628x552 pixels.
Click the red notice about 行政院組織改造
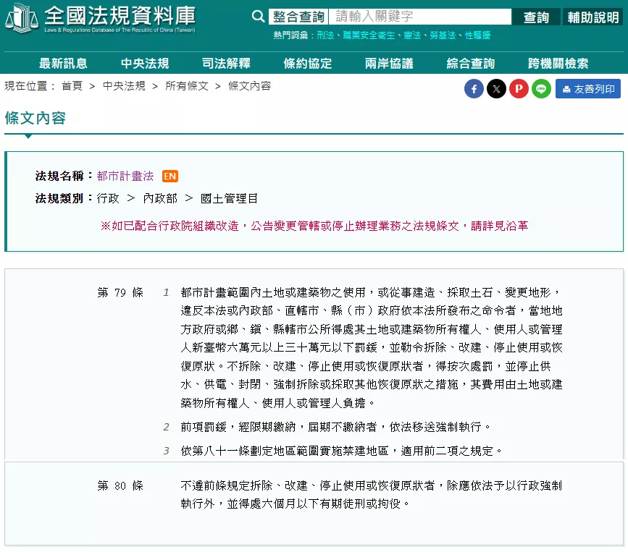(x=314, y=226)
